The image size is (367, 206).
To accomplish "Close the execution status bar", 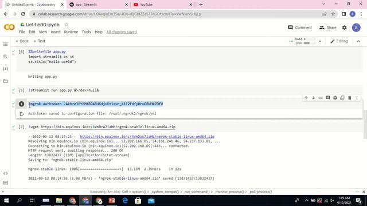I will [x=364, y=192].
